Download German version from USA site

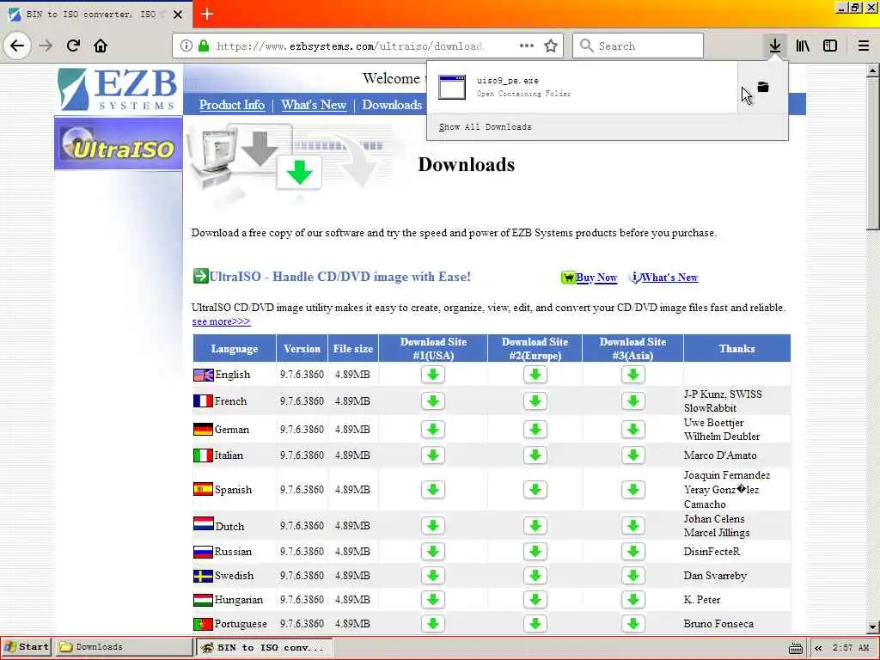(x=433, y=430)
